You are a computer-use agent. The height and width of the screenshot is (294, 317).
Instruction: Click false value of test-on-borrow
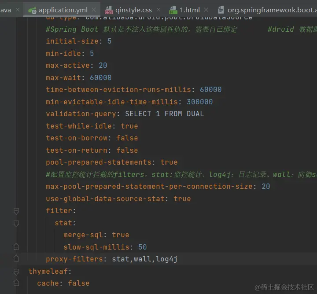tap(127, 138)
